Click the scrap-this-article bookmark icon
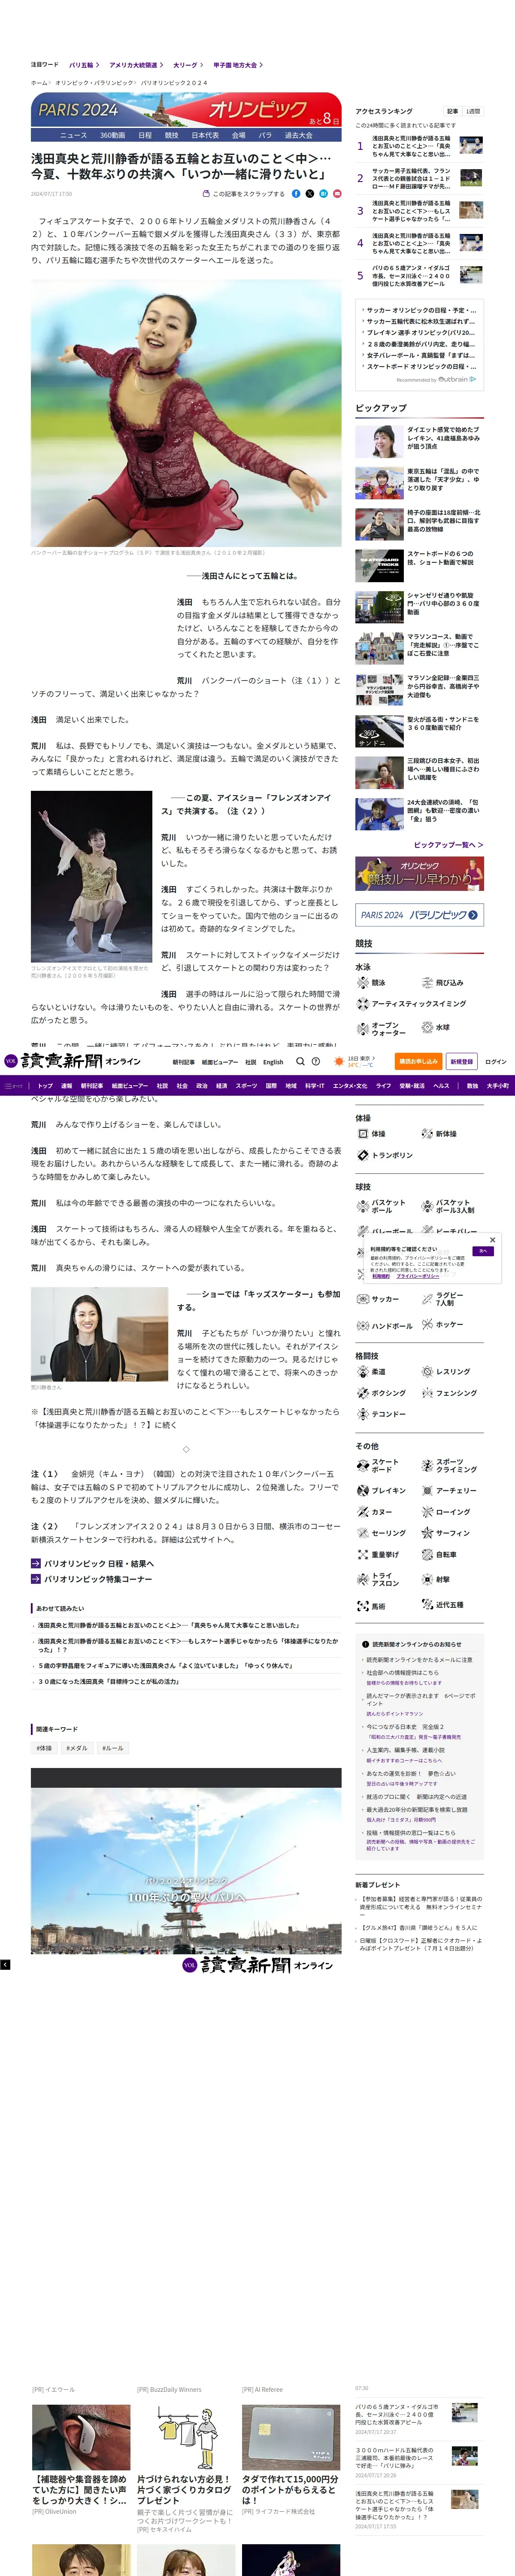Image resolution: width=515 pixels, height=2576 pixels. [206, 194]
